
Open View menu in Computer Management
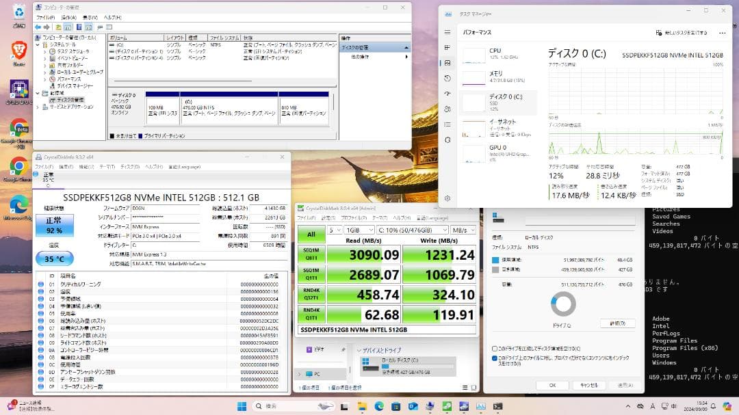pos(90,17)
